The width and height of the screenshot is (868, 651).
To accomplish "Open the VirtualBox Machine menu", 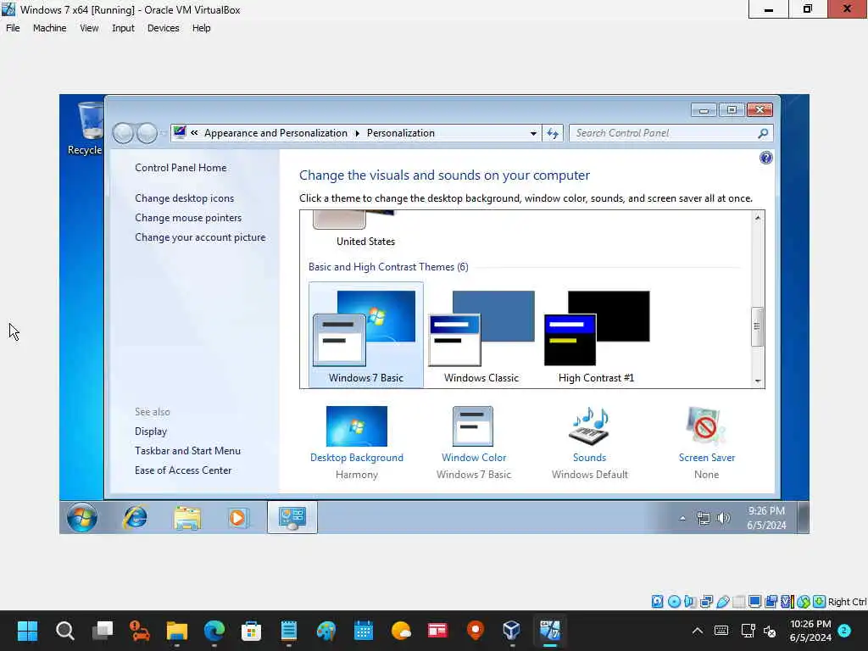I will 49,28.
